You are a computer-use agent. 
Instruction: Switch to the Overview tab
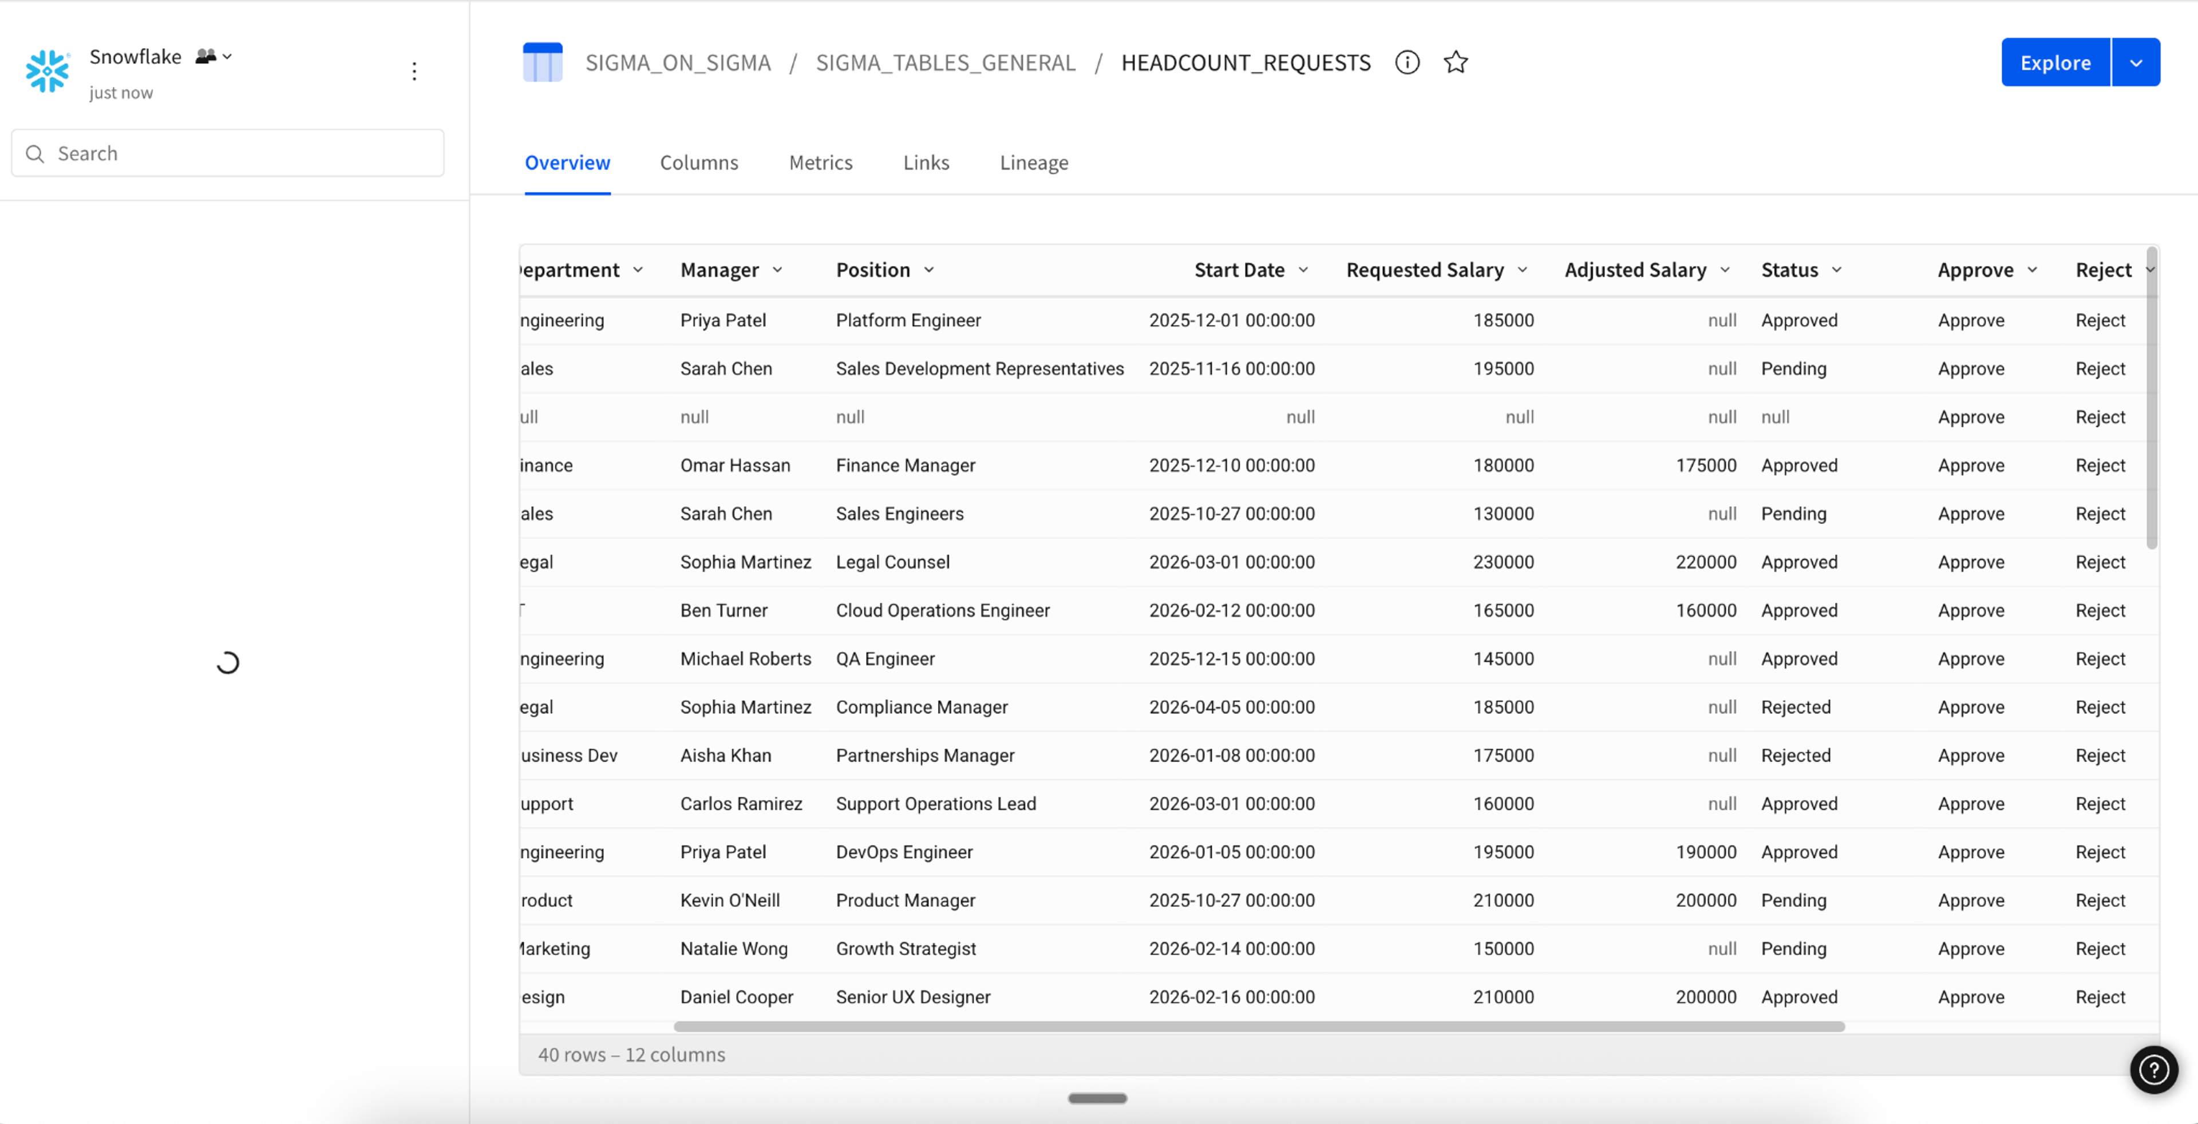pyautogui.click(x=567, y=162)
